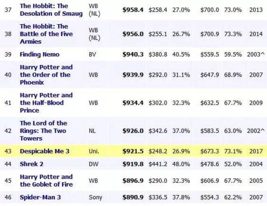
Task: Select Harry Potter and the Half-Blood Prince title
Action: (x=46, y=103)
